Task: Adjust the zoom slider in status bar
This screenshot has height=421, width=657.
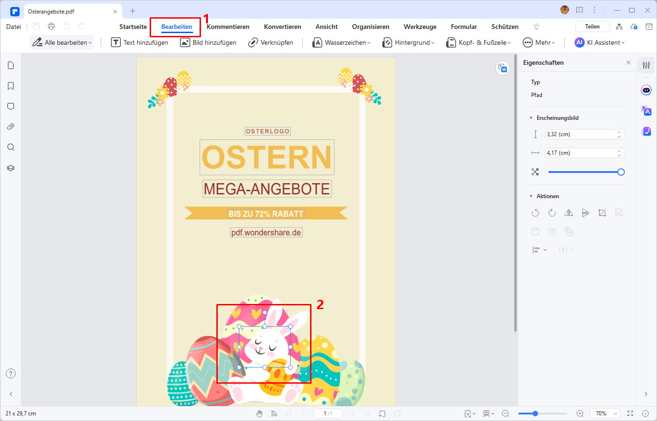Action: [x=543, y=414]
